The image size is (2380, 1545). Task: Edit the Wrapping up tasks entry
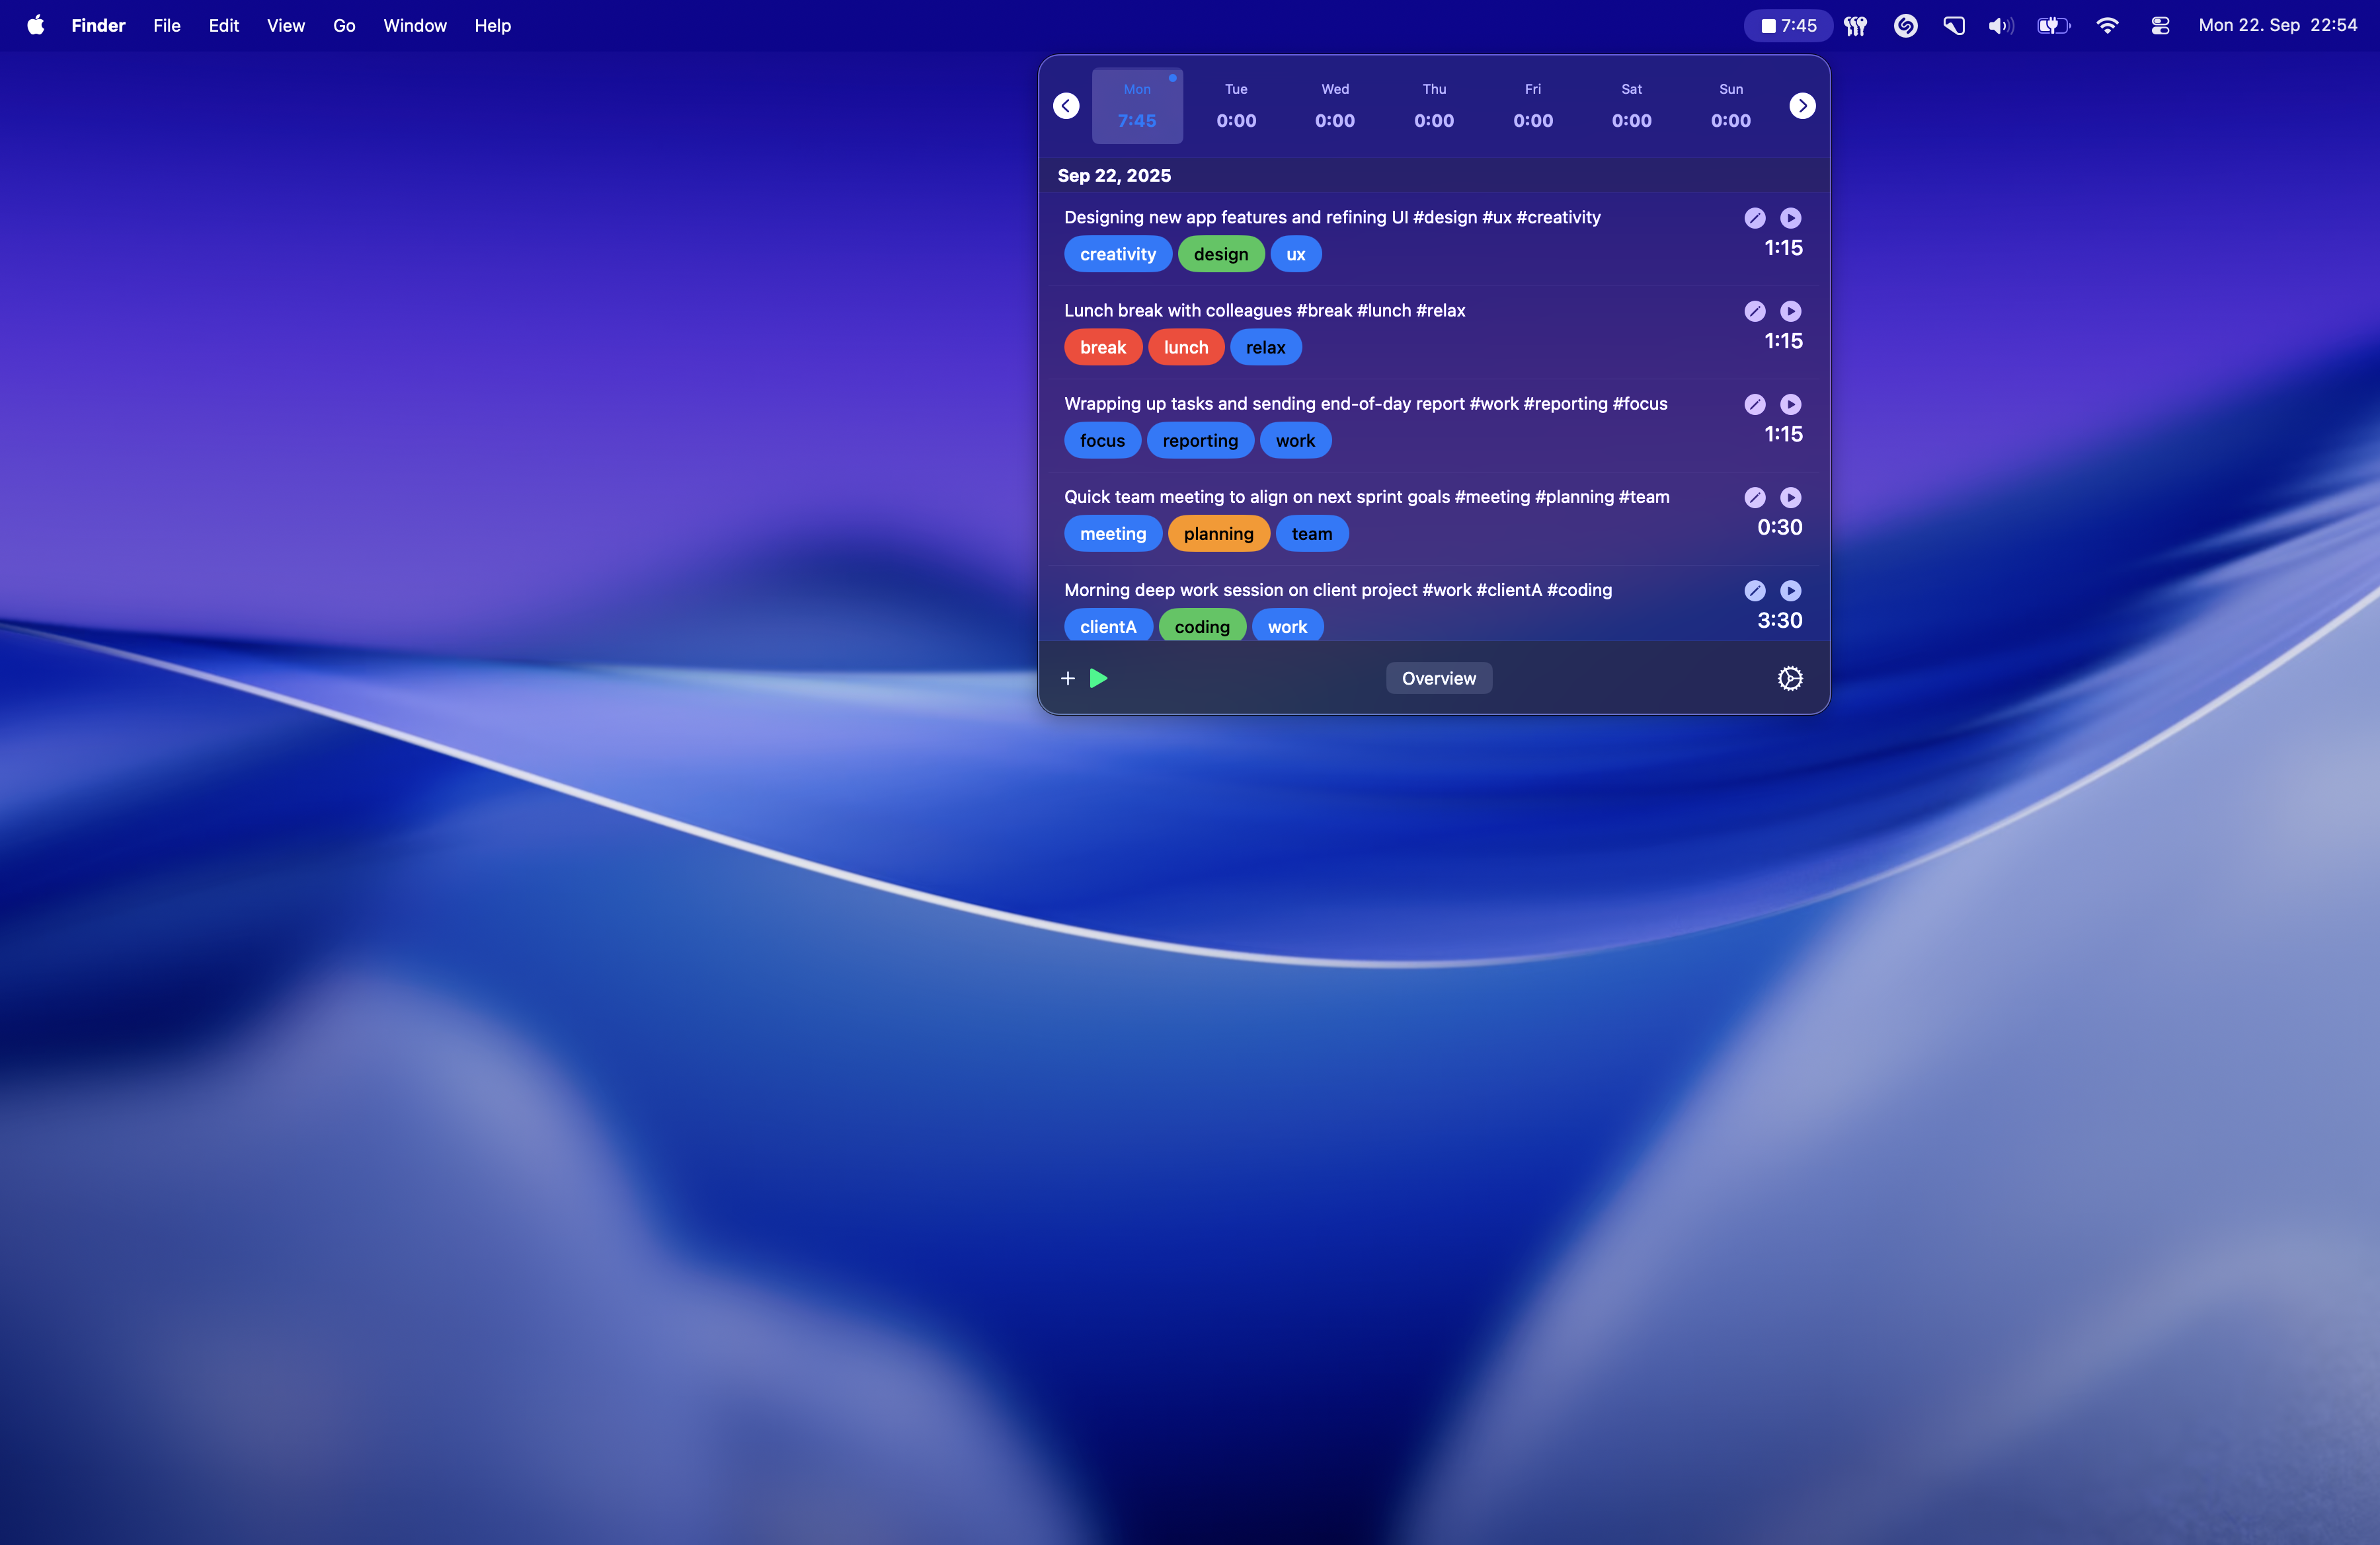point(1754,404)
